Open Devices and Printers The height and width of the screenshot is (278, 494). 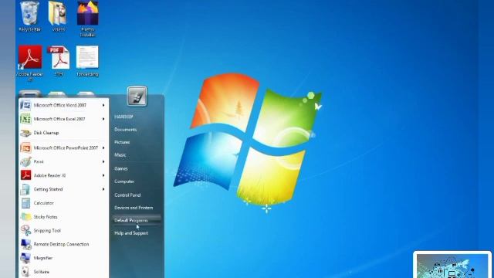point(134,208)
